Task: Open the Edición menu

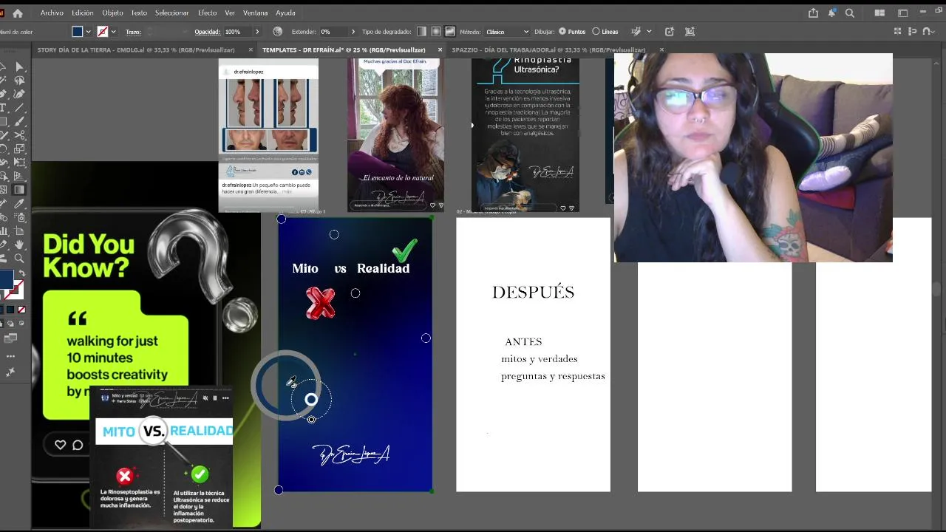Action: pyautogui.click(x=83, y=13)
